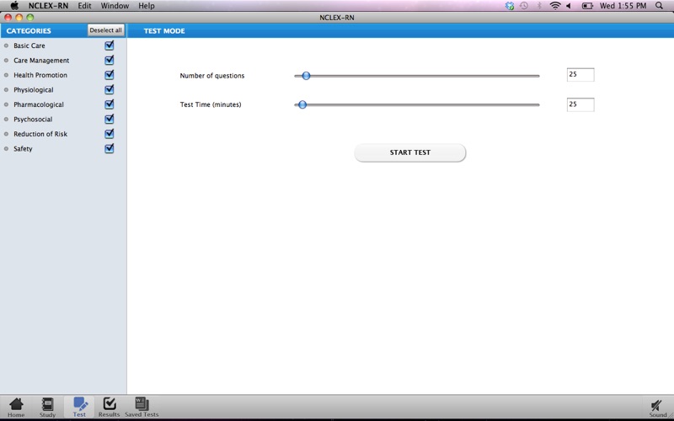Viewport: 674px width, 421px height.
Task: Click the Test Time minutes value field
Action: coord(580,104)
